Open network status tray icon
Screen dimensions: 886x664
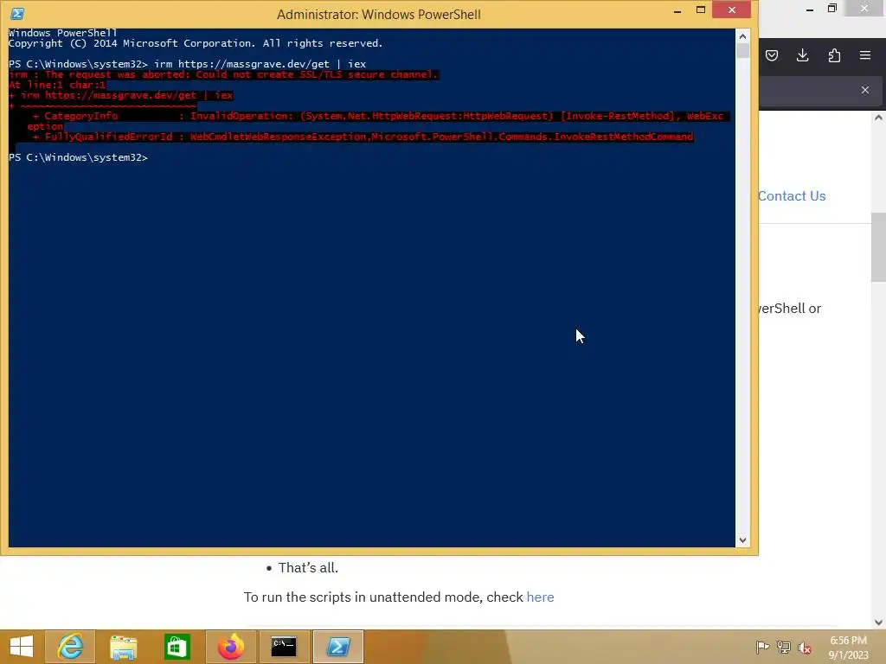pyautogui.click(x=783, y=647)
